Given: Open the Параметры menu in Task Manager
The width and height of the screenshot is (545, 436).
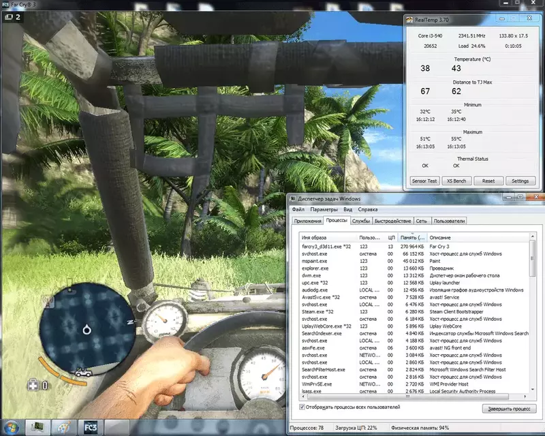Looking at the screenshot, I should [324, 209].
